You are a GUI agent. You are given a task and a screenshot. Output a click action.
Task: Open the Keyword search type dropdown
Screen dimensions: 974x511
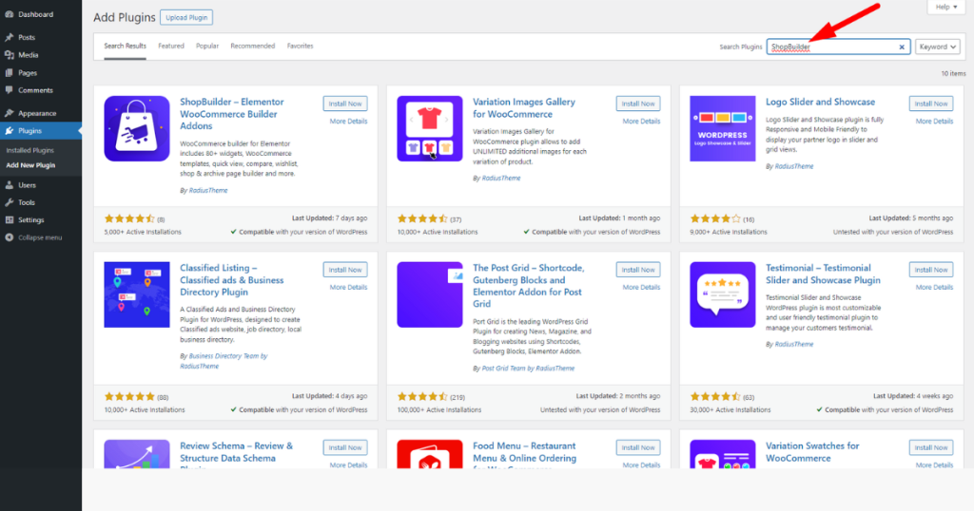tap(937, 47)
